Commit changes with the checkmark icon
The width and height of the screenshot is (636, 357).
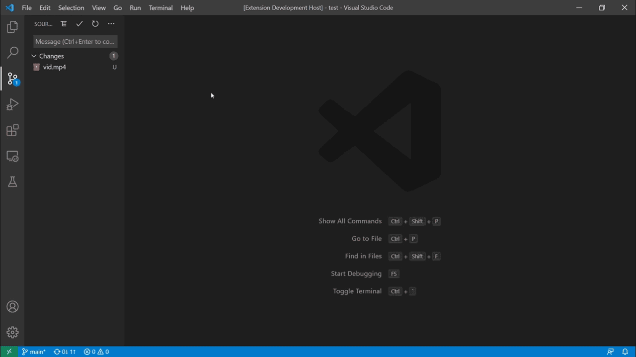click(x=79, y=24)
